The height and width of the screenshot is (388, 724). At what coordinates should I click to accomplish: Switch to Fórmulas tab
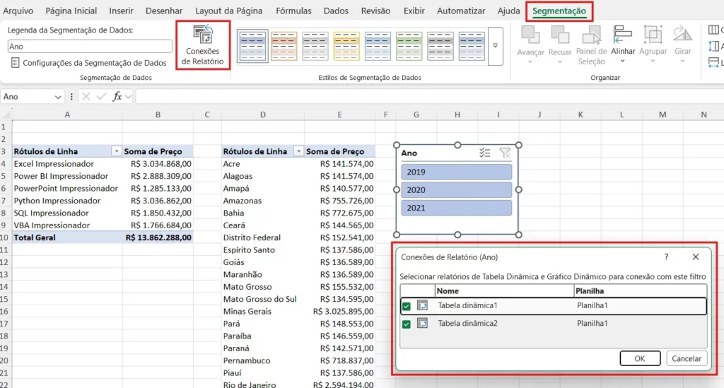pyautogui.click(x=293, y=11)
